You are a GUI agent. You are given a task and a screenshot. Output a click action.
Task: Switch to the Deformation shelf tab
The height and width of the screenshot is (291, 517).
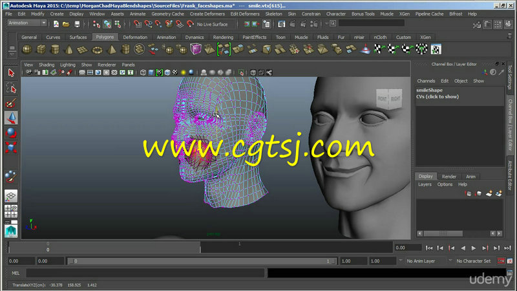[x=135, y=38]
